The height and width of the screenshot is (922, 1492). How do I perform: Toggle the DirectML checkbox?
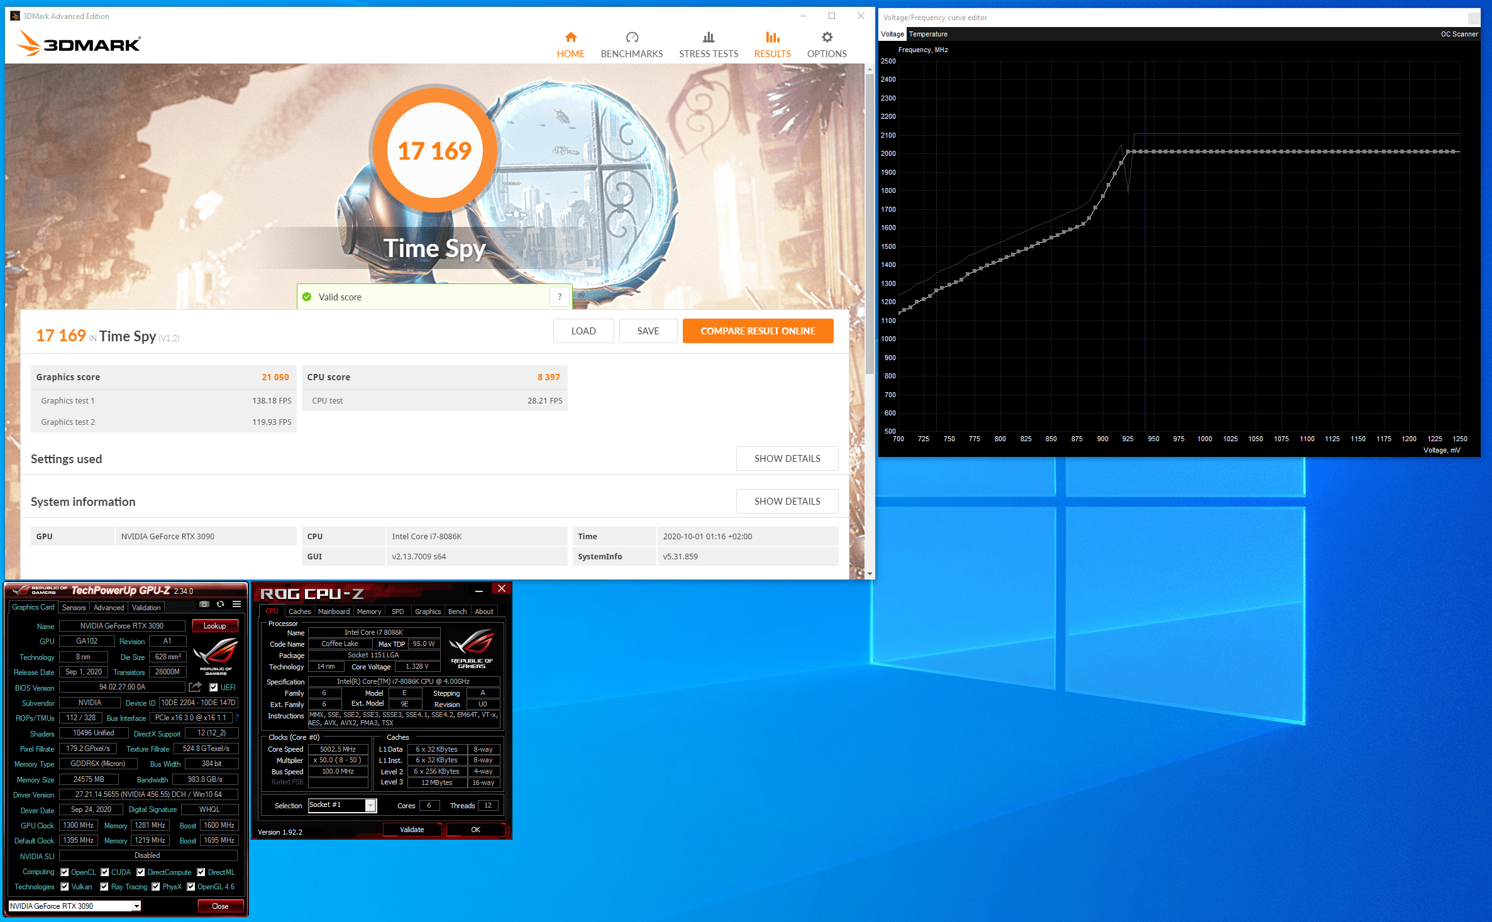201,872
